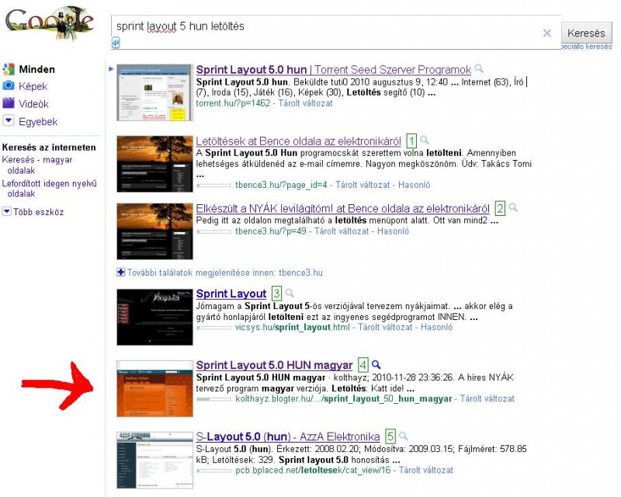Viewport: 621px width, 497px height.
Task: Preview magnifier for NYÁK levilágítóm result
Action: point(513,207)
